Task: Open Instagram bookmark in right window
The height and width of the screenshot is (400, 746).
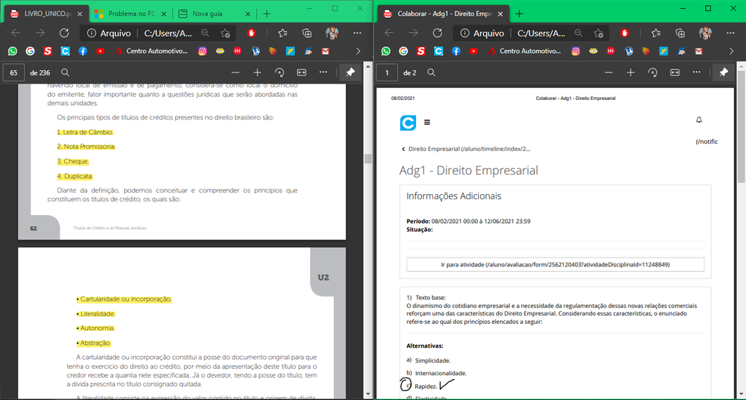Action: (x=576, y=51)
